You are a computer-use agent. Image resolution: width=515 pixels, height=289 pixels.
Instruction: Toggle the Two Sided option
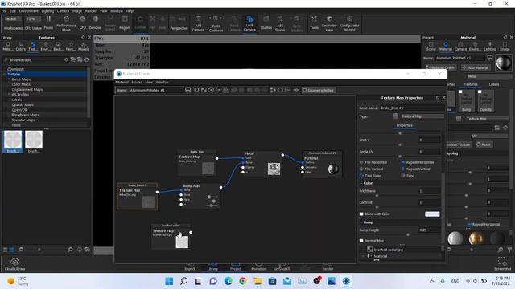(371, 176)
